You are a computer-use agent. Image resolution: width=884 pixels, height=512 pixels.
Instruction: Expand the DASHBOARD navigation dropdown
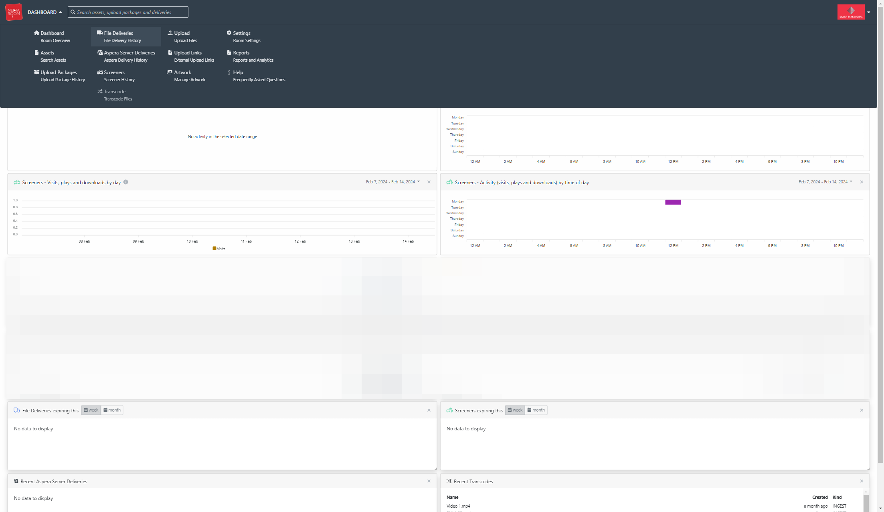click(x=45, y=12)
